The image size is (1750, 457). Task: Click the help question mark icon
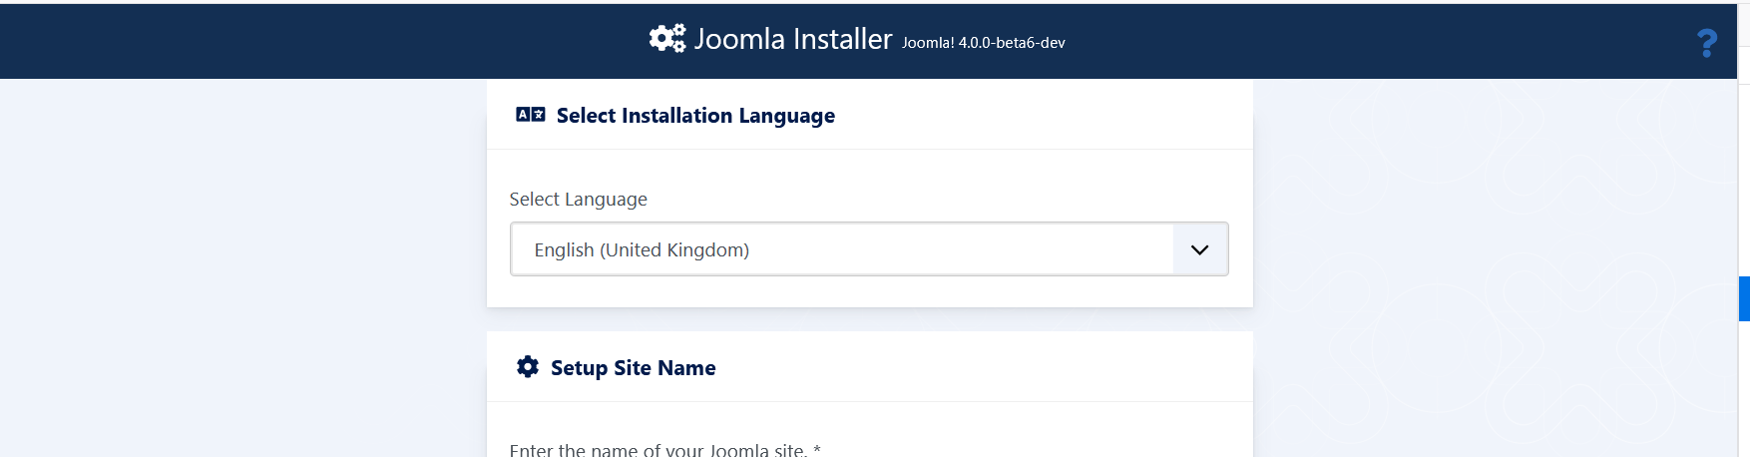(1707, 43)
